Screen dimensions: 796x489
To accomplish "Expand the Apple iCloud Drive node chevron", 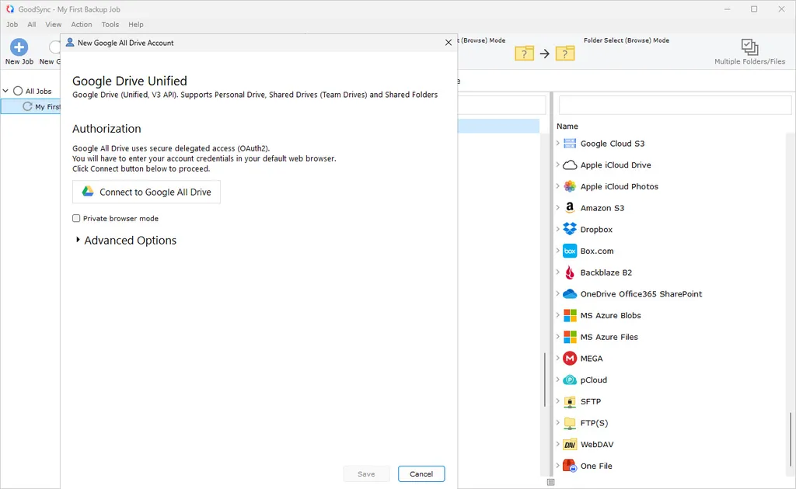I will [557, 165].
